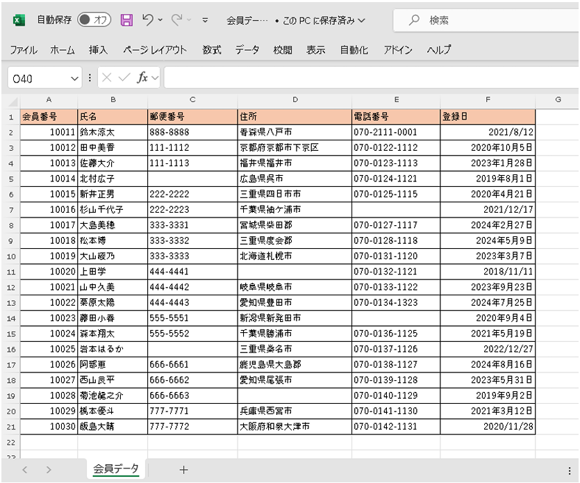Click the Redo arrow icon
The image size is (580, 483).
click(176, 21)
